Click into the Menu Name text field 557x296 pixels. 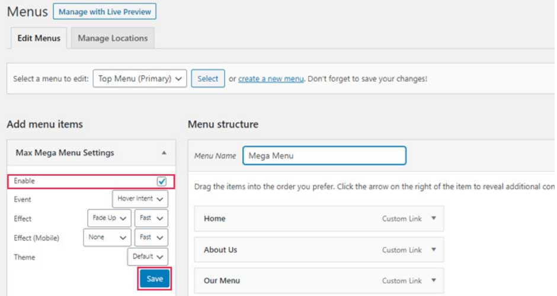[324, 156]
